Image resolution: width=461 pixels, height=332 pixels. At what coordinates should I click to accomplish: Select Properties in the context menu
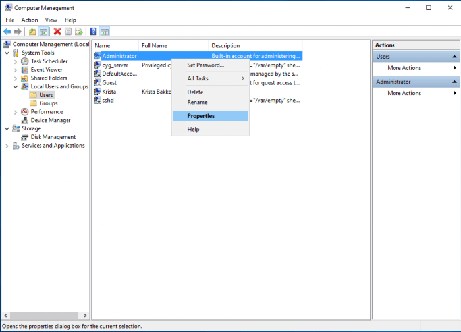tap(211, 116)
